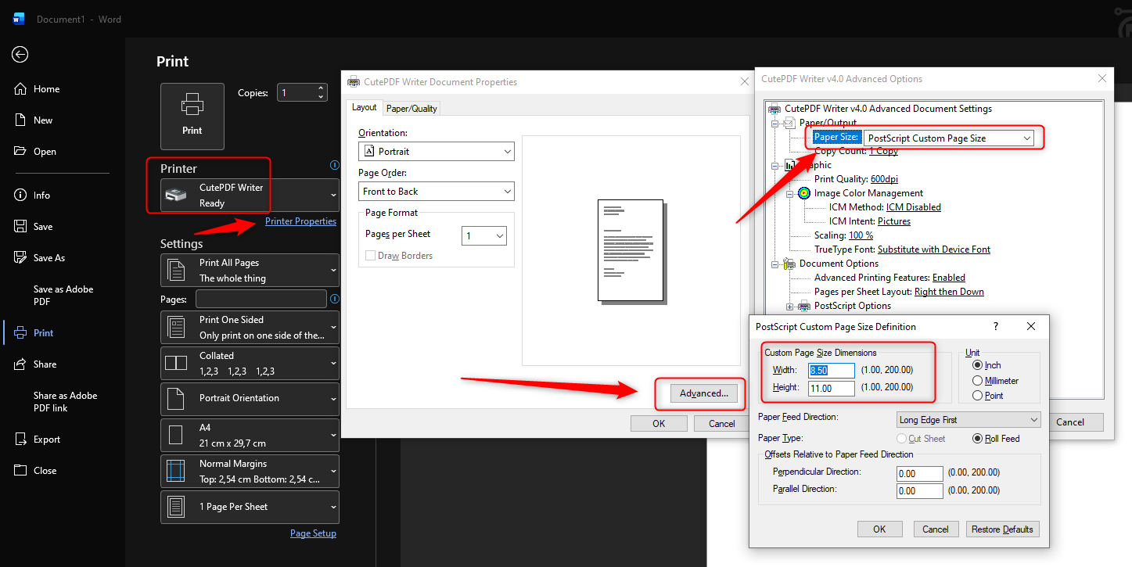Click Cancel in Document Properties dialog
Viewport: 1132px width, 567px height.
click(721, 423)
